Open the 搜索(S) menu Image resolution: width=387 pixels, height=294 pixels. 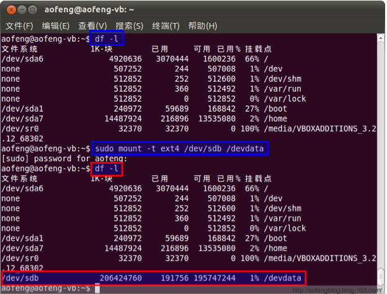(130, 25)
